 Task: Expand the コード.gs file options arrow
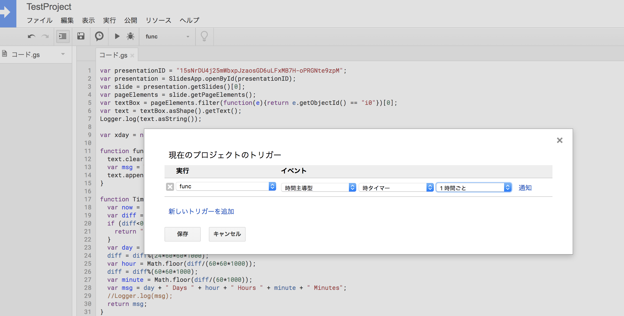pyautogui.click(x=63, y=54)
